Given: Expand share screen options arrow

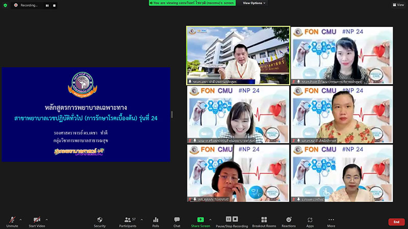Looking at the screenshot, I should point(210,220).
